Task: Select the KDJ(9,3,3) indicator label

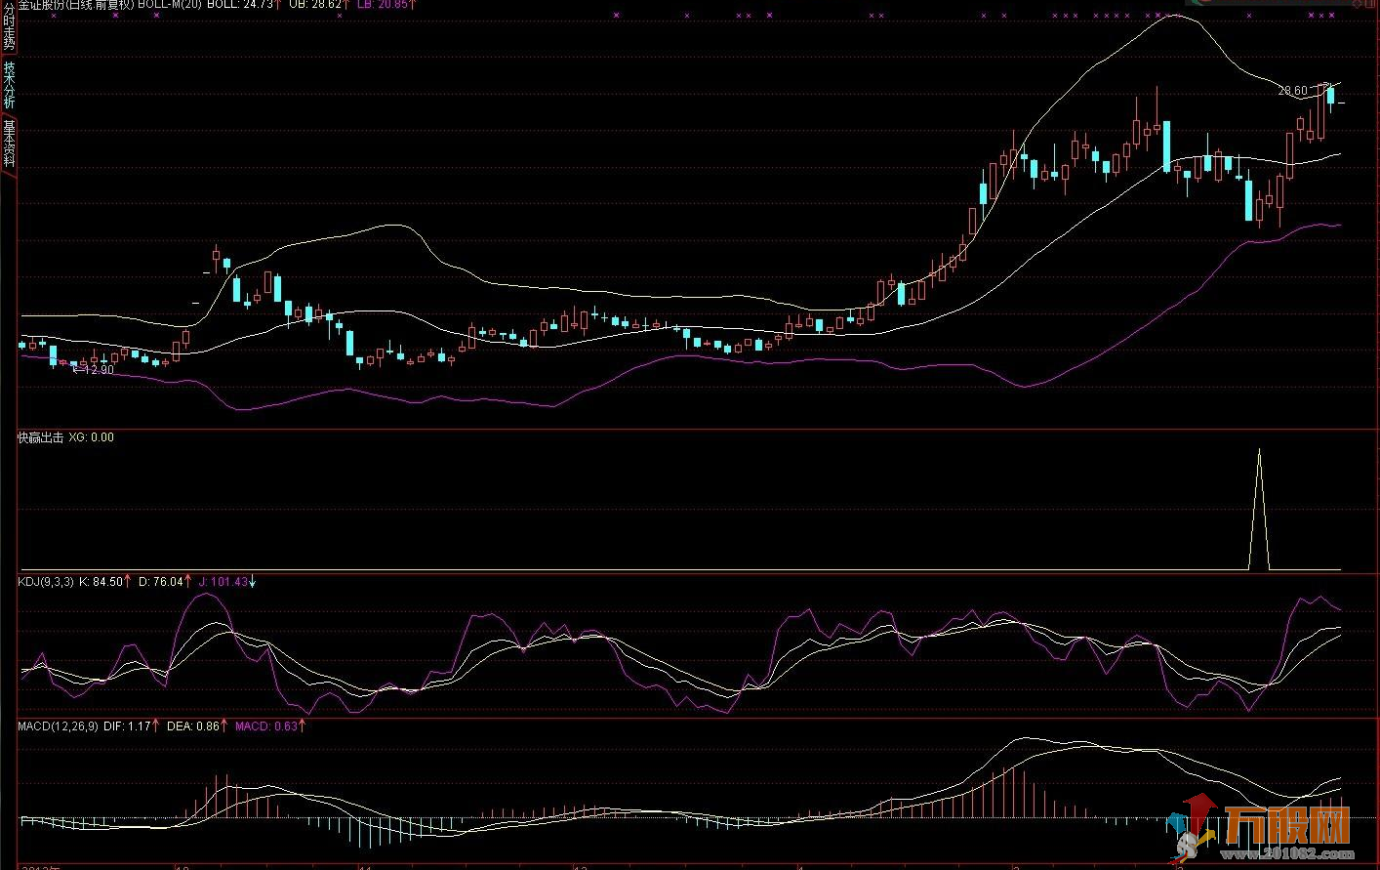Action: [46, 582]
